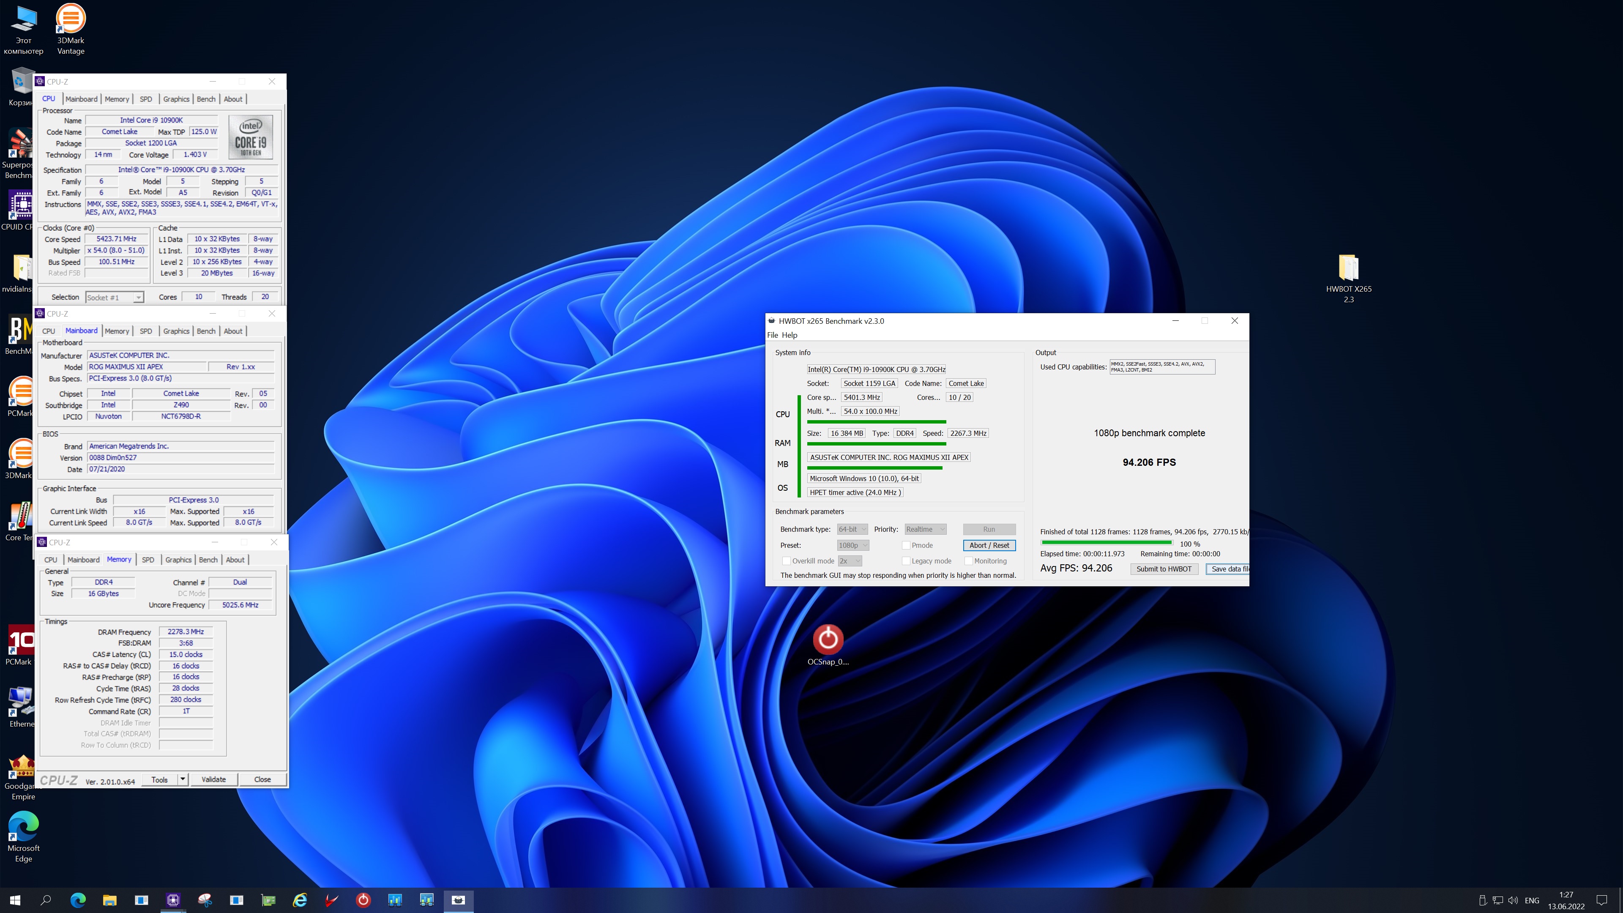Open the CPUID CPU-Z desktop shortcut
The width and height of the screenshot is (1623, 913).
[19, 210]
